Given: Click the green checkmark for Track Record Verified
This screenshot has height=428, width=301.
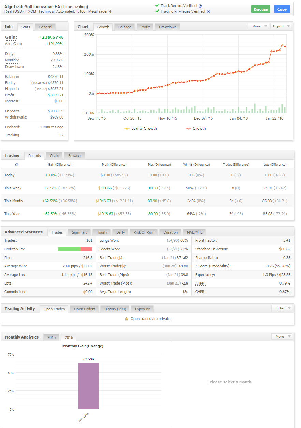Looking at the screenshot, I should pos(157,5).
